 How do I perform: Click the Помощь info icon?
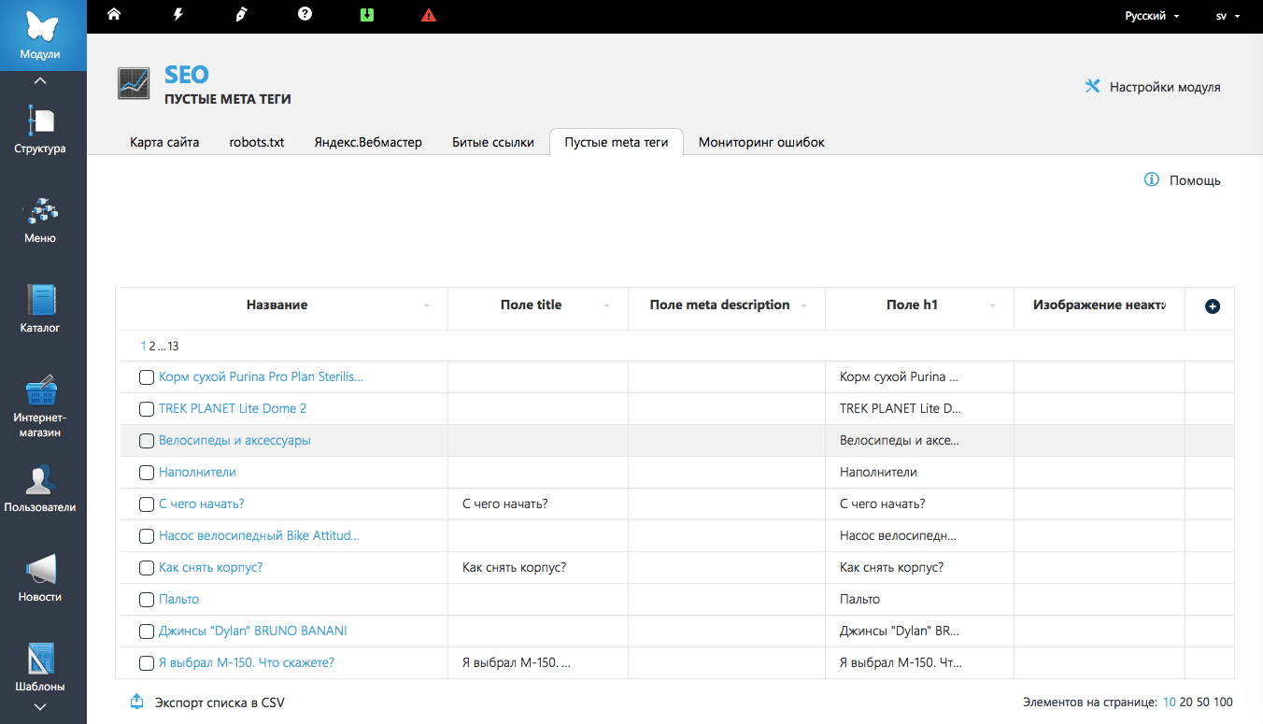coord(1152,179)
